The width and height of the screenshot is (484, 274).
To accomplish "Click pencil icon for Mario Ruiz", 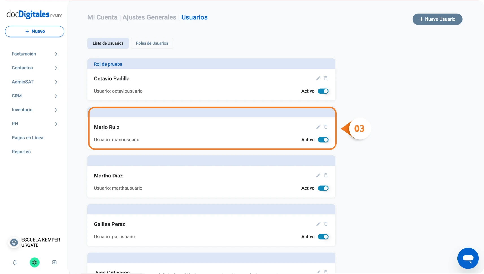I will tap(318, 127).
